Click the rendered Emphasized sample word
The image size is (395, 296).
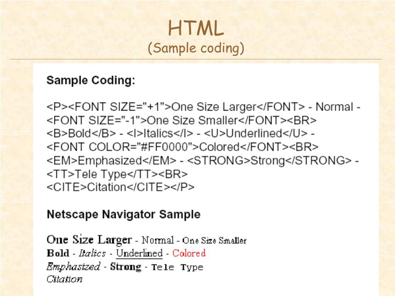tap(73, 266)
